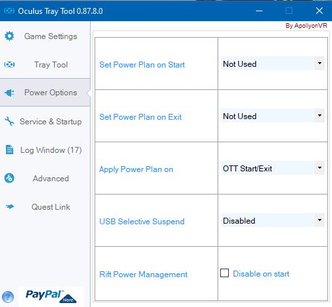332x307 pixels.
Task: Expand the Set Power Plan on Exit dropdown arrow
Action: point(319,116)
